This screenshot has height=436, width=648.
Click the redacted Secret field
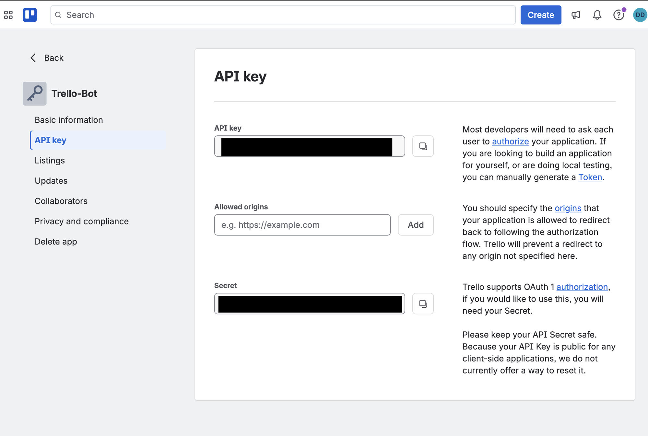(310, 304)
